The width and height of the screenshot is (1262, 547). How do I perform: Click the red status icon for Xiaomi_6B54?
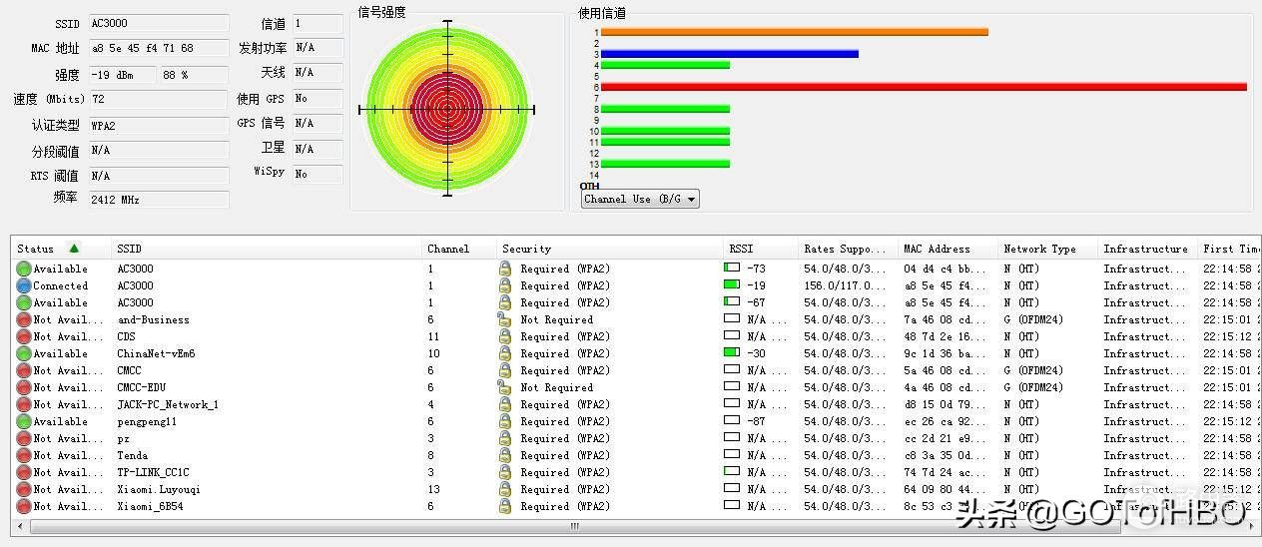click(24, 506)
